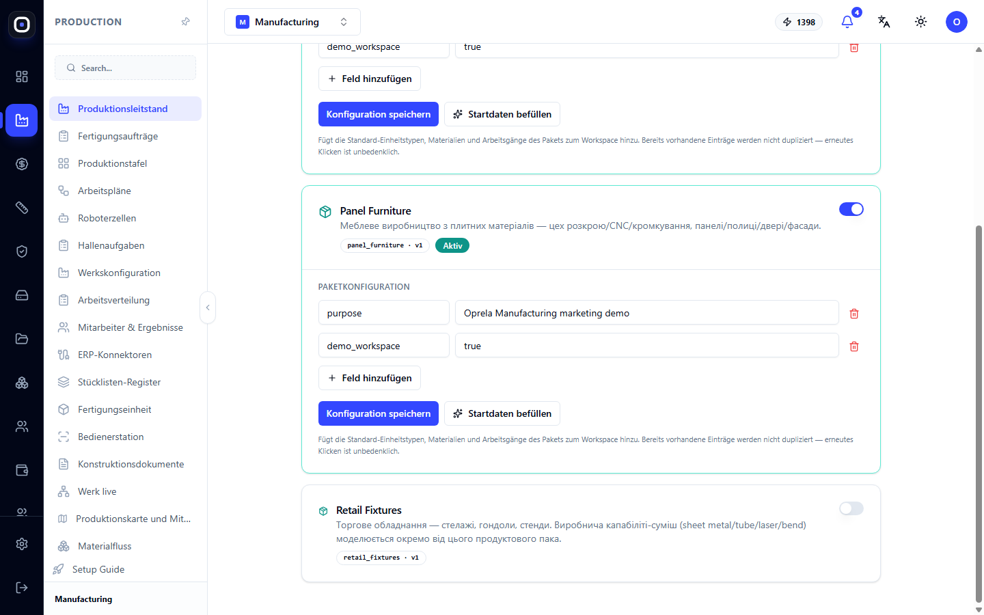Pin the PRODUCTION sidebar panel
Image resolution: width=984 pixels, height=615 pixels.
tap(185, 22)
